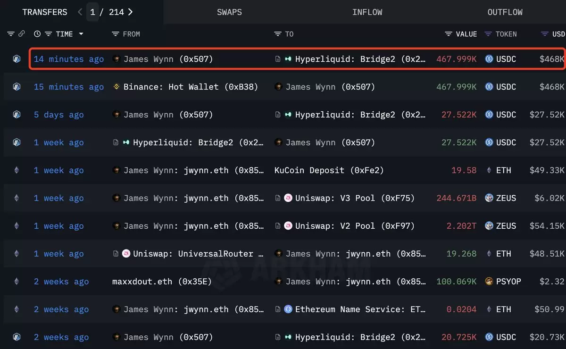566x349 pixels.
Task: Click the 19.58 ETH value
Action: (x=464, y=170)
